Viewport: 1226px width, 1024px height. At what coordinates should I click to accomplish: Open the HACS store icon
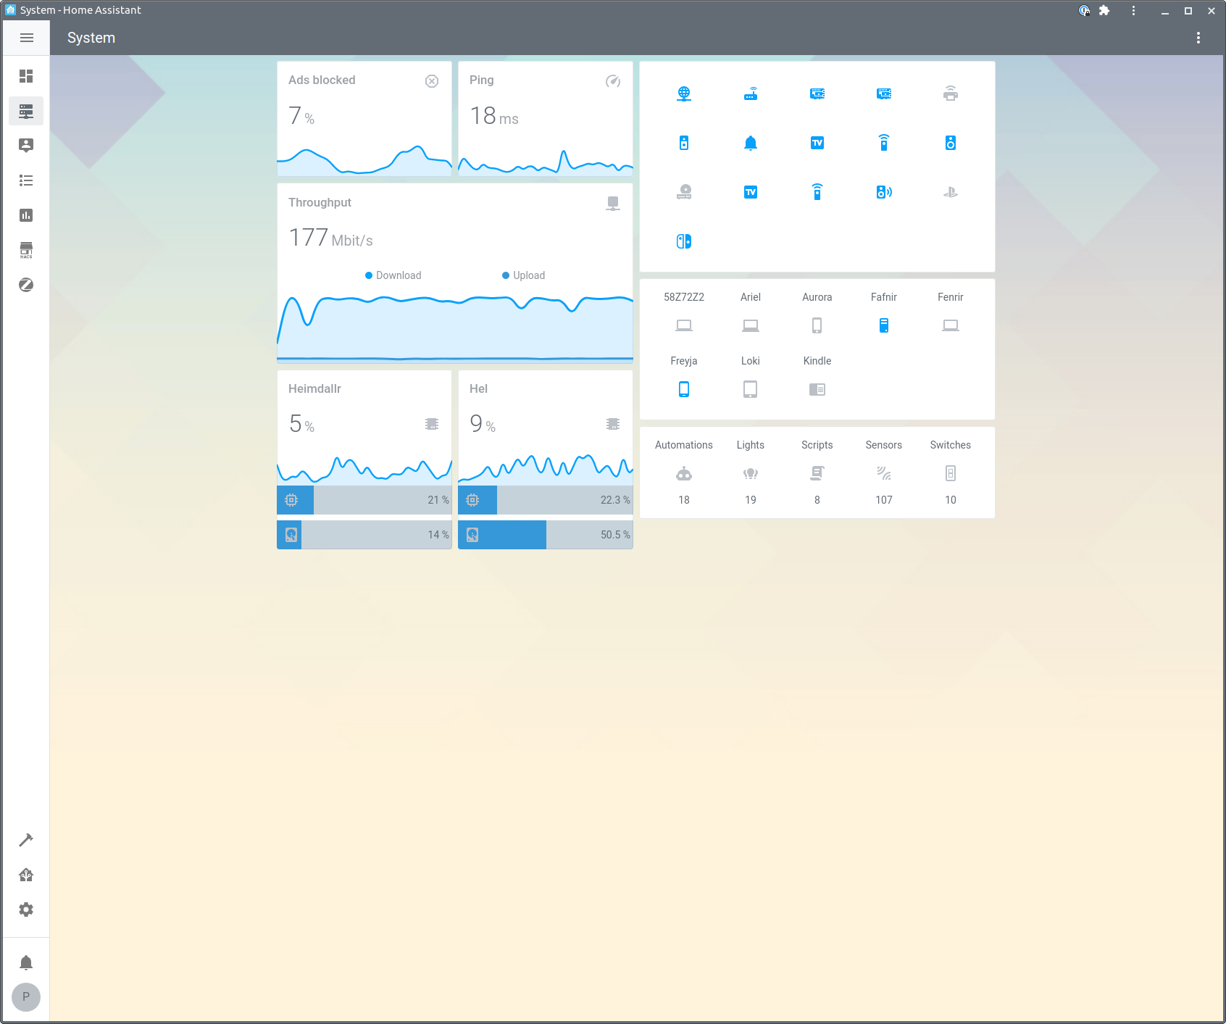(x=26, y=250)
